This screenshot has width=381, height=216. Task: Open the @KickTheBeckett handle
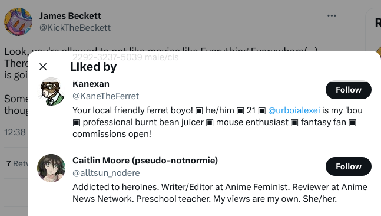click(x=75, y=28)
